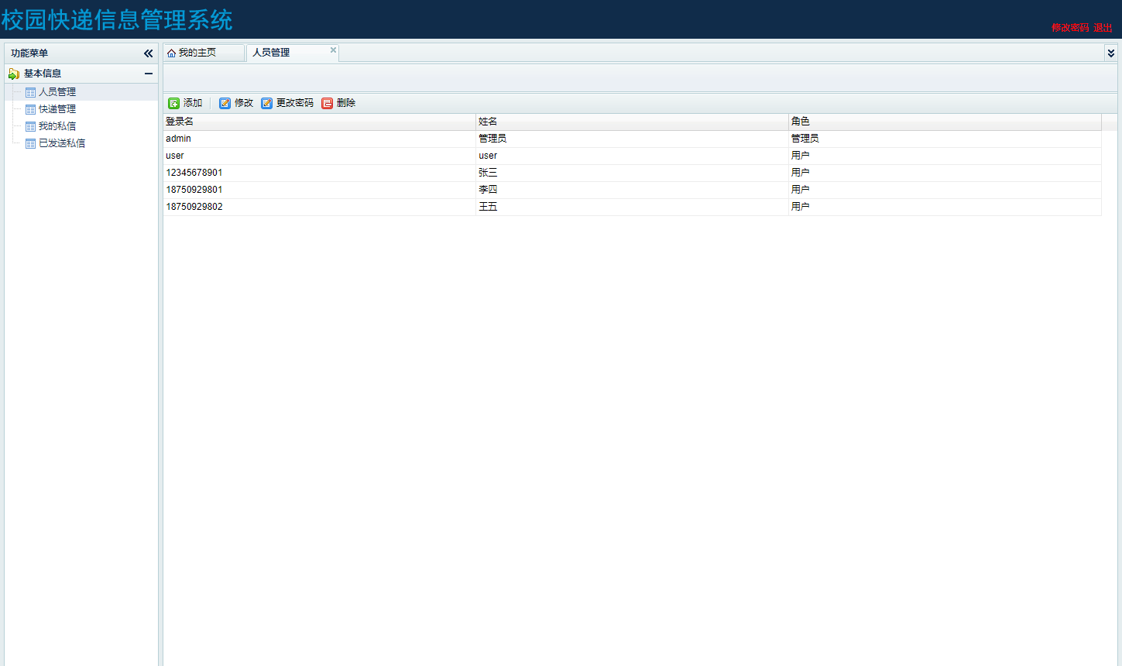The width and height of the screenshot is (1122, 666).
Task: Select the row with login 18750929802
Action: pyautogui.click(x=632, y=207)
